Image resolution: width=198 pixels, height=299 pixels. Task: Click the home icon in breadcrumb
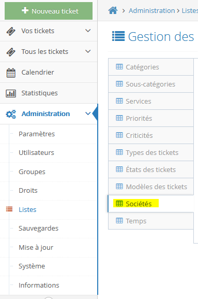[113, 10]
